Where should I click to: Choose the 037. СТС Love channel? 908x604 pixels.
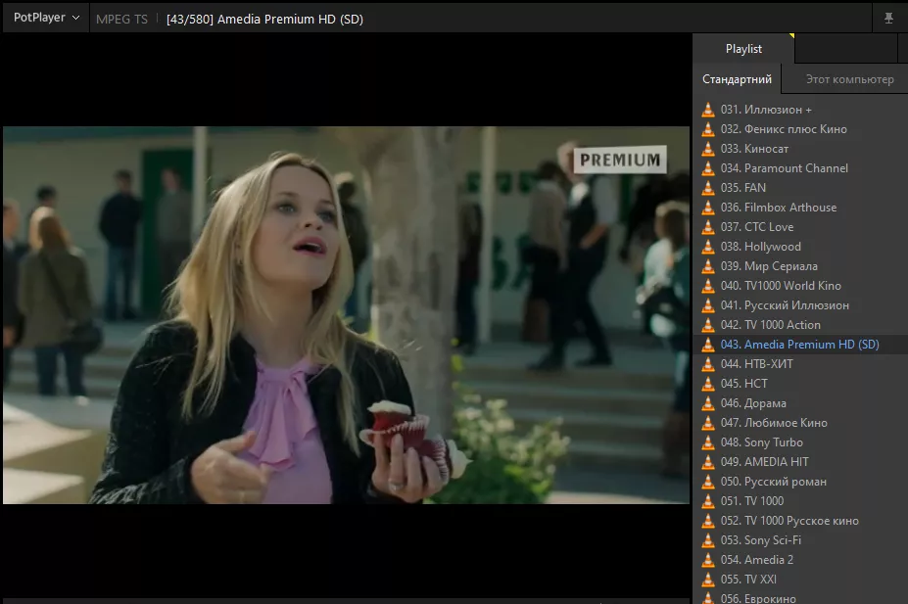(801, 227)
